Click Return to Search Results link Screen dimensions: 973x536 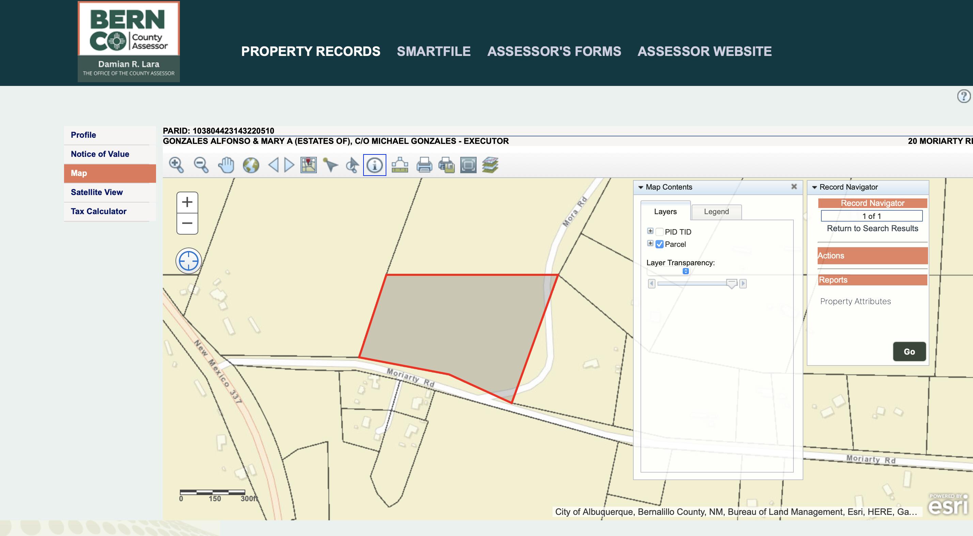click(872, 228)
